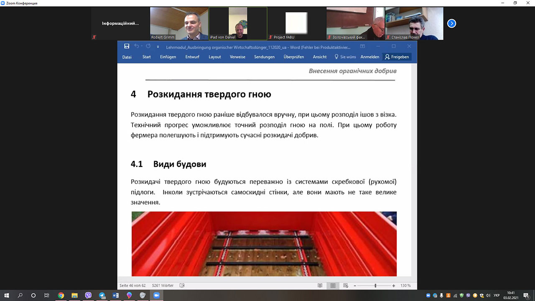The height and width of the screenshot is (301, 535).
Task: Open Telegram from the taskbar
Action: (102, 295)
